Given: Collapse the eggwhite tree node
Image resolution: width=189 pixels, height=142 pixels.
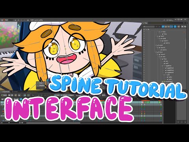Looking at the screenshot, I should [163, 65].
